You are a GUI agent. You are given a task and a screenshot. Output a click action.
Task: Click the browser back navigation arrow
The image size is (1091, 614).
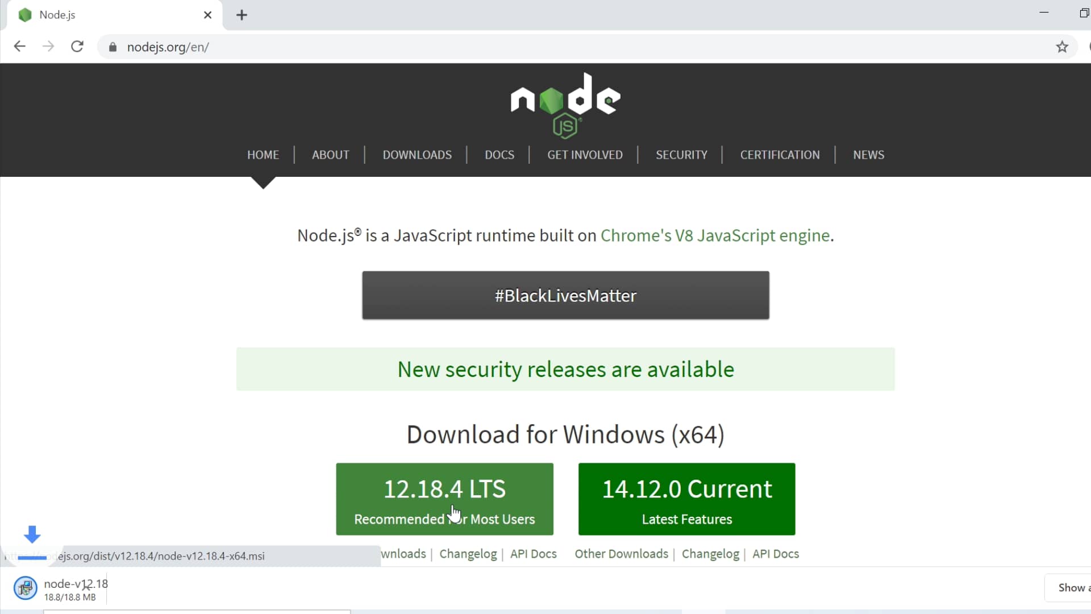[x=19, y=46]
